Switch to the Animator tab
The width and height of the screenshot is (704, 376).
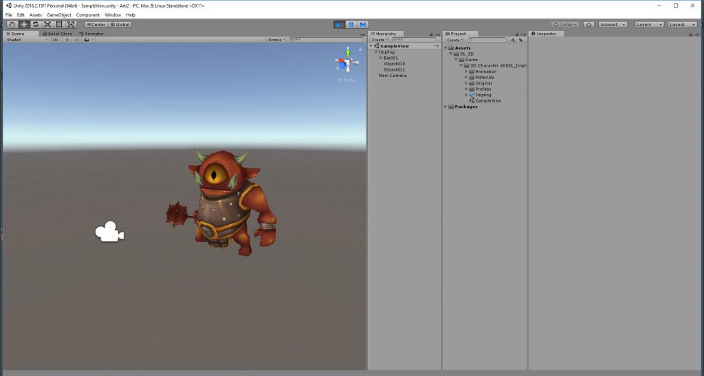click(91, 34)
